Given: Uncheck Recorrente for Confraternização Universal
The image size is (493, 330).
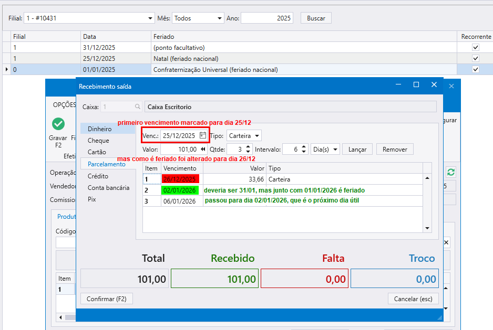Looking at the screenshot, I should coord(476,69).
